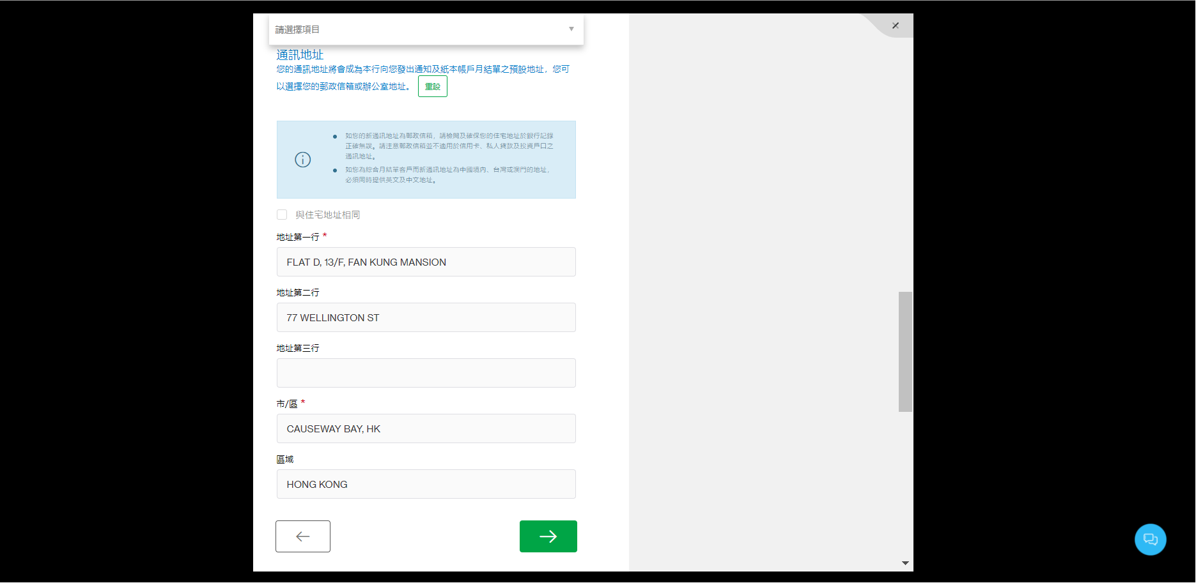Screen dimensions: 1196x583
Task: Click the 77 WELLINGTON ST address field
Action: pos(426,317)
